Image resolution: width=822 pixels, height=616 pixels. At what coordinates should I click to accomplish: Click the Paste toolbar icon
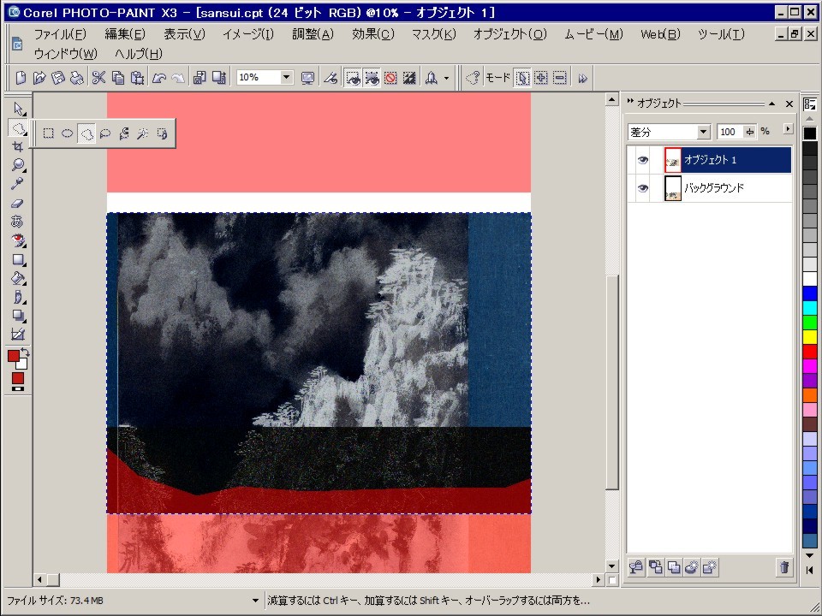137,78
